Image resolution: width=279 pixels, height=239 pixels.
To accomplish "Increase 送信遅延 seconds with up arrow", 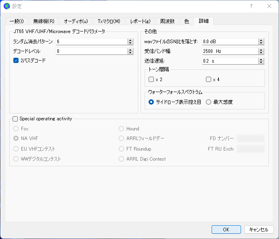I will tap(261, 60).
